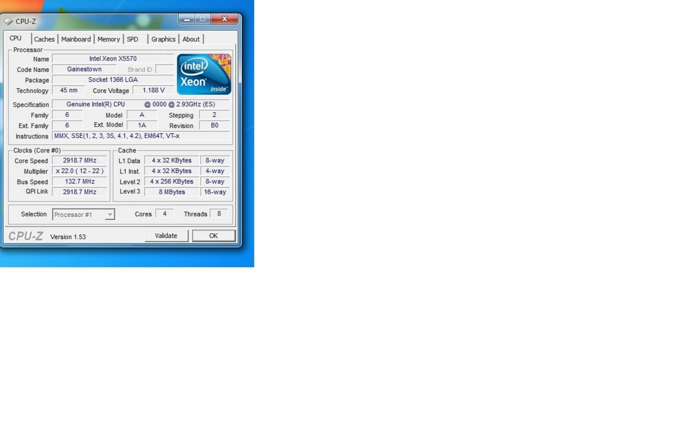Click the QPI Link value 2918.7 MHz
This screenshot has height=421, width=673.
[79, 192]
